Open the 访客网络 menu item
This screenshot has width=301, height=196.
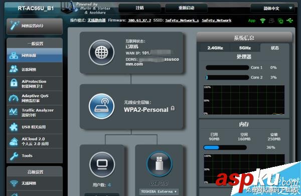click(35, 69)
